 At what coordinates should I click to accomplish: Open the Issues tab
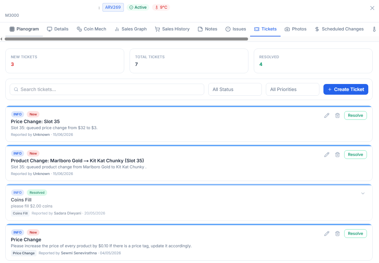pos(236,29)
